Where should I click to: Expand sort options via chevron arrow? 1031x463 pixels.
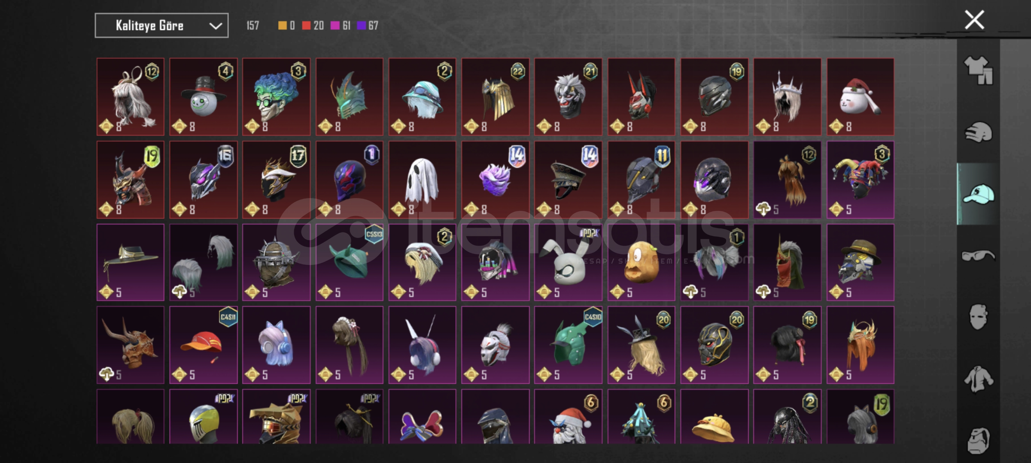216,26
